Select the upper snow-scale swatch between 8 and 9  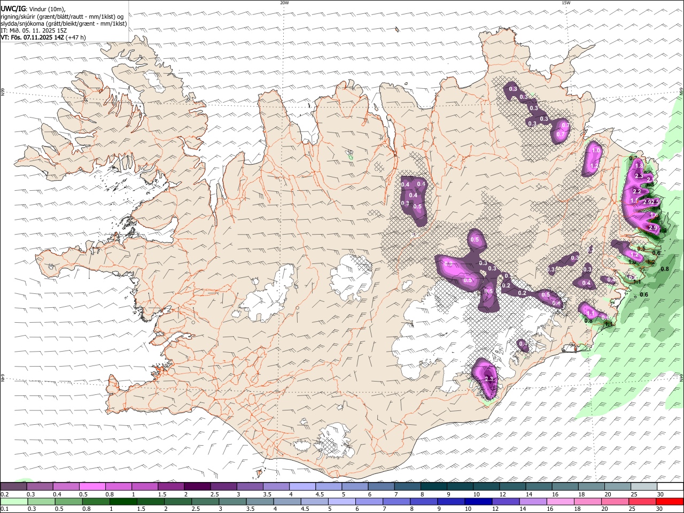(x=433, y=486)
